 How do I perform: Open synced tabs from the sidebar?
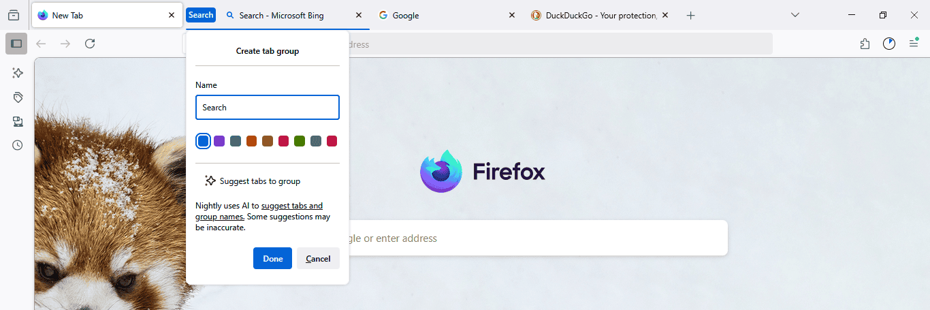click(x=18, y=121)
